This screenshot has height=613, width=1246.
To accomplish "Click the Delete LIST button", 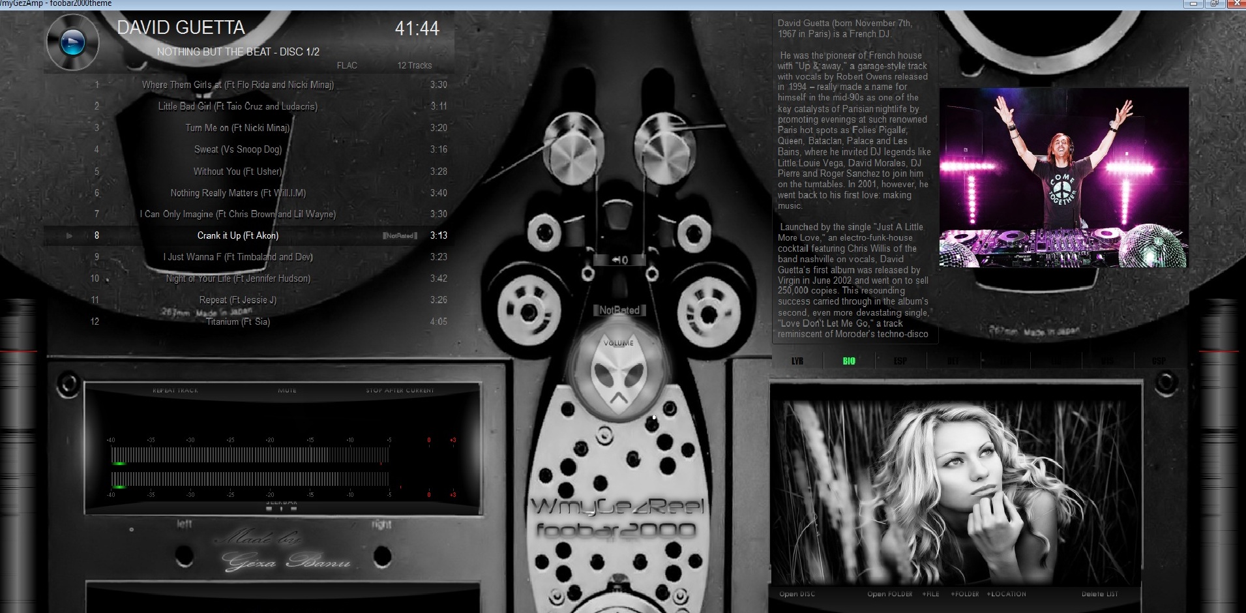I will 1099,594.
